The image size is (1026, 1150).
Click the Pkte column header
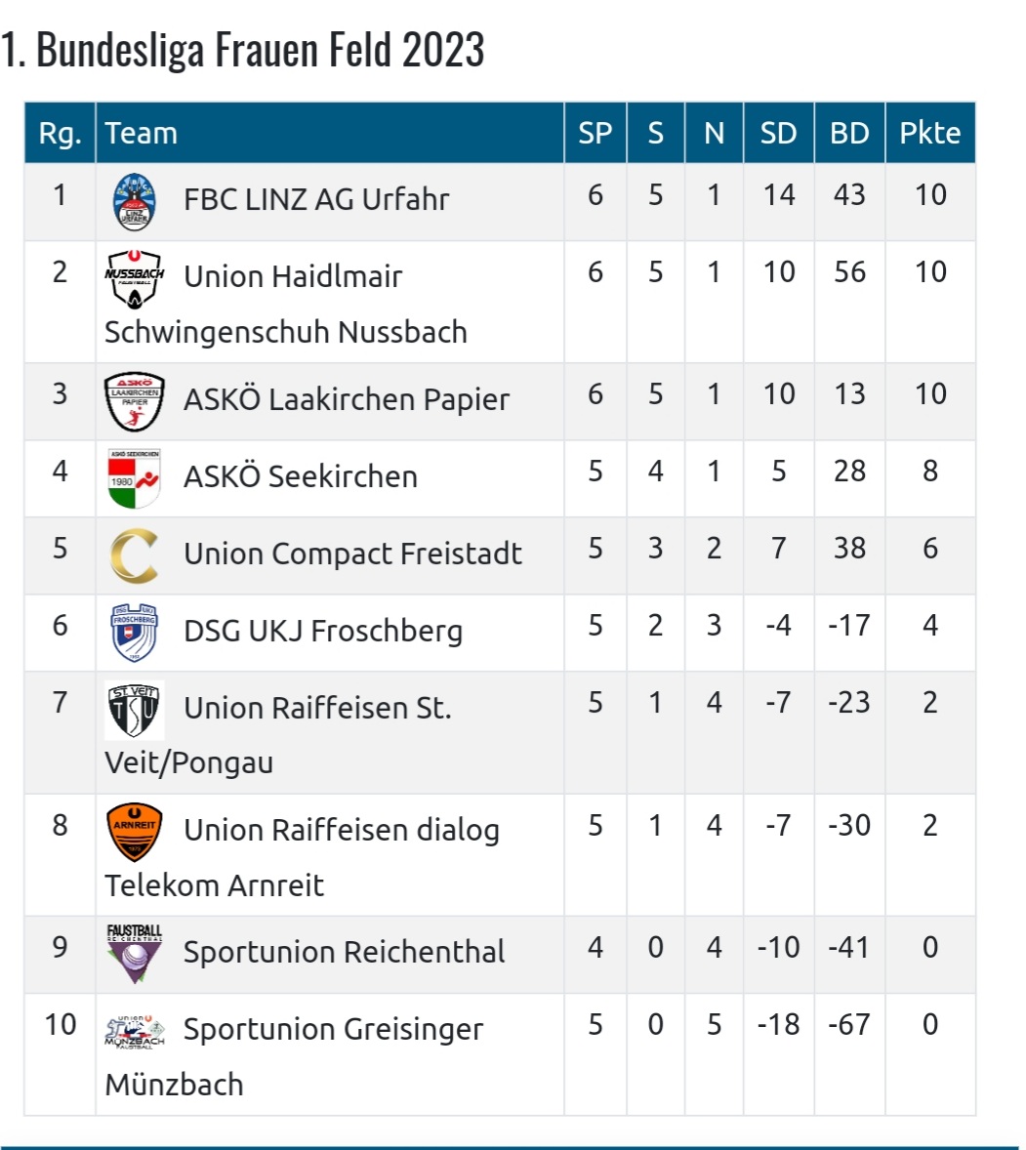930,133
